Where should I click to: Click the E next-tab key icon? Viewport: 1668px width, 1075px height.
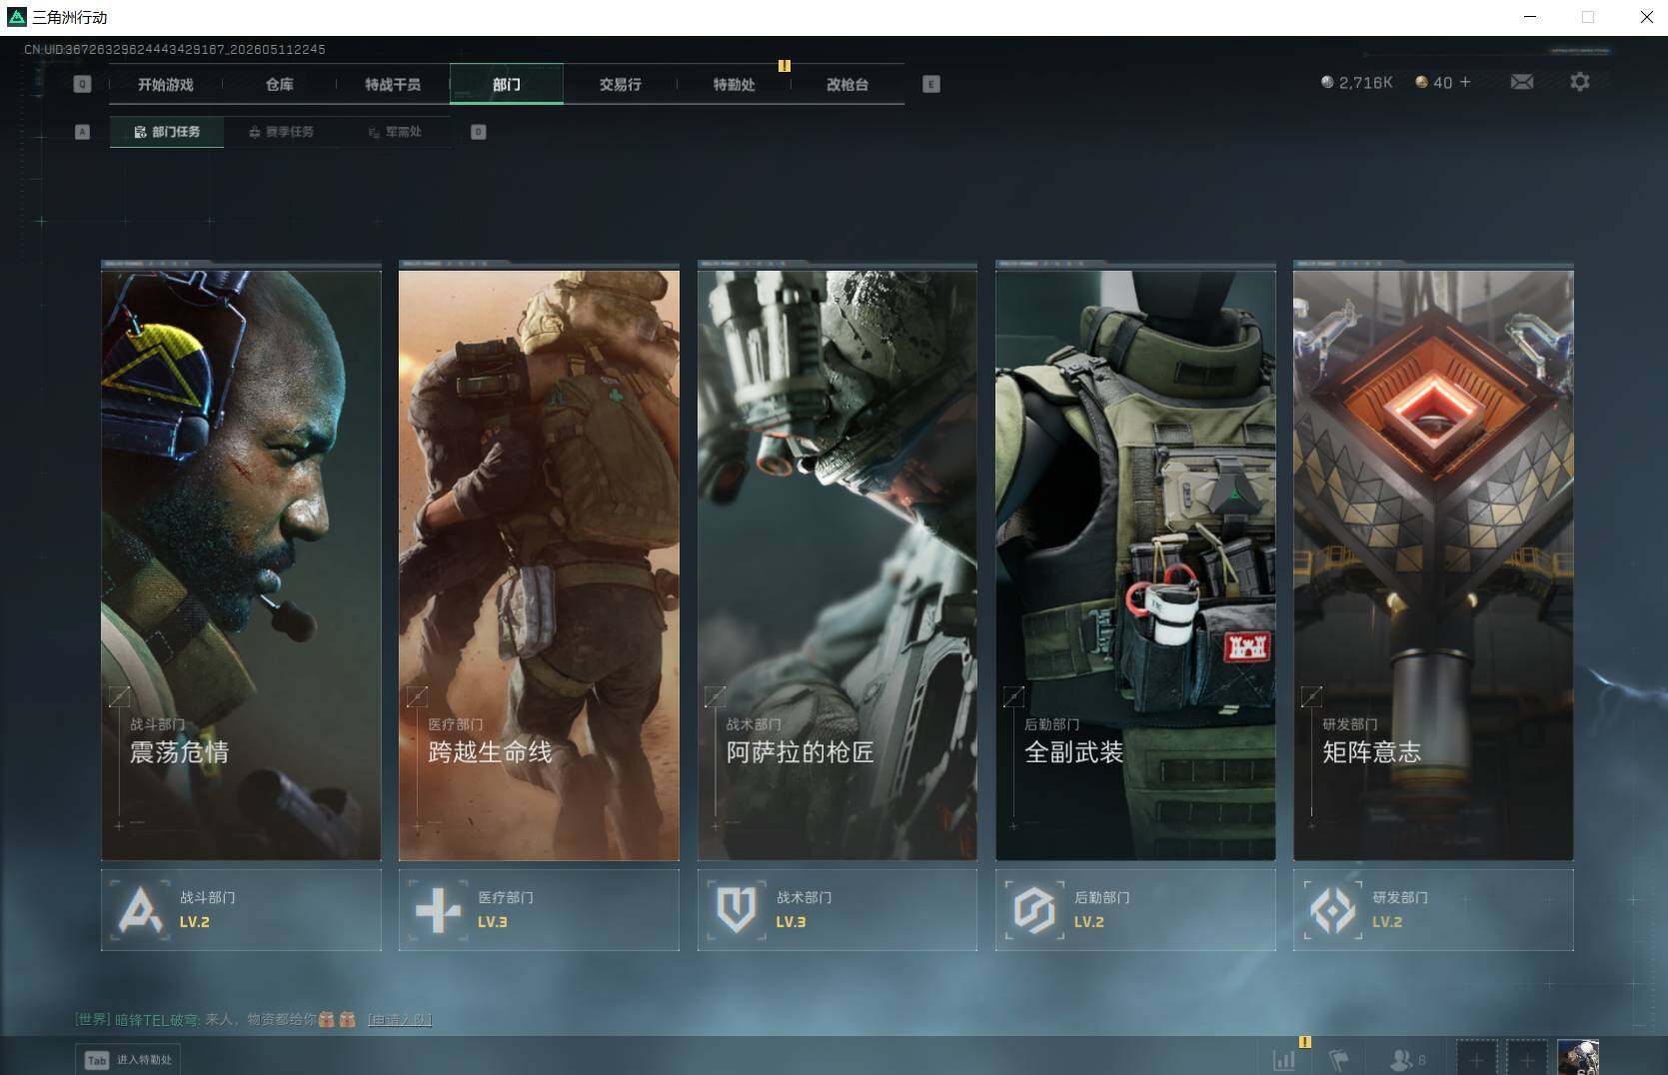coord(931,85)
